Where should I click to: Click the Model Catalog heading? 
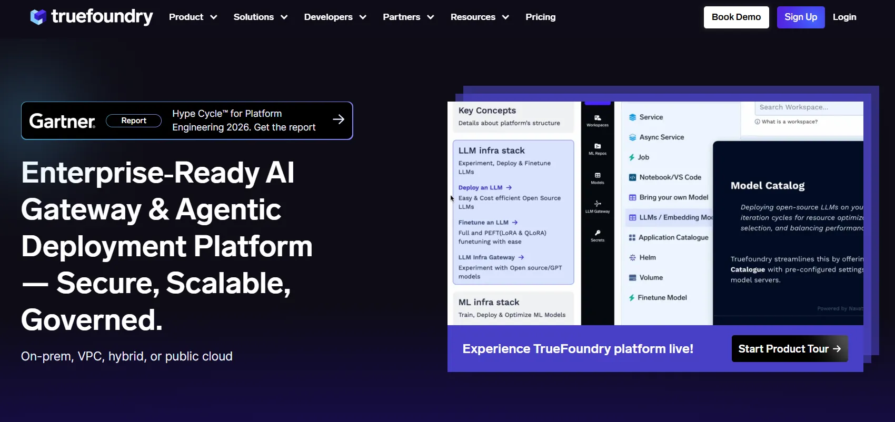(x=768, y=186)
